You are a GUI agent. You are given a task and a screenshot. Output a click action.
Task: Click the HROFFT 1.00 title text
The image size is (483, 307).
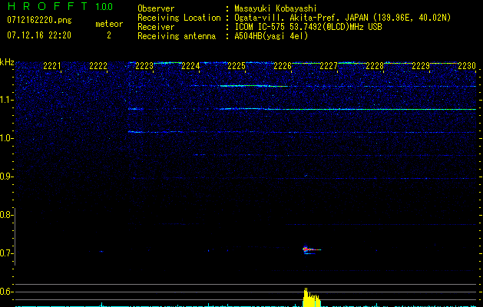[x=61, y=6]
